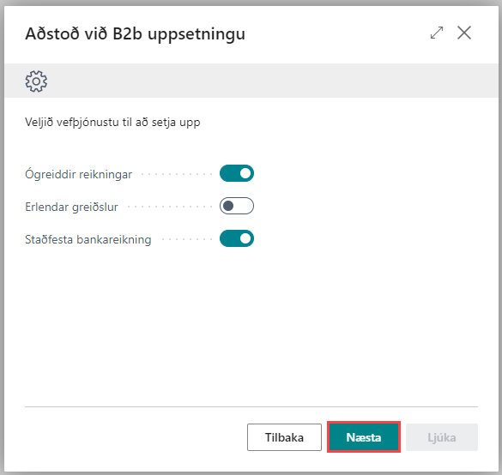Viewport: 502px width, 475px height.
Task: Continue with the Næsta button
Action: pos(364,437)
